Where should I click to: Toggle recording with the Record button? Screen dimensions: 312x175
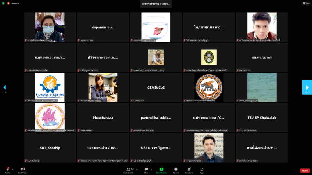click(176, 170)
